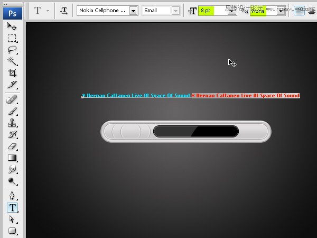Click the anti-aliasing None field
The width and height of the screenshot is (317, 238).
[263, 11]
